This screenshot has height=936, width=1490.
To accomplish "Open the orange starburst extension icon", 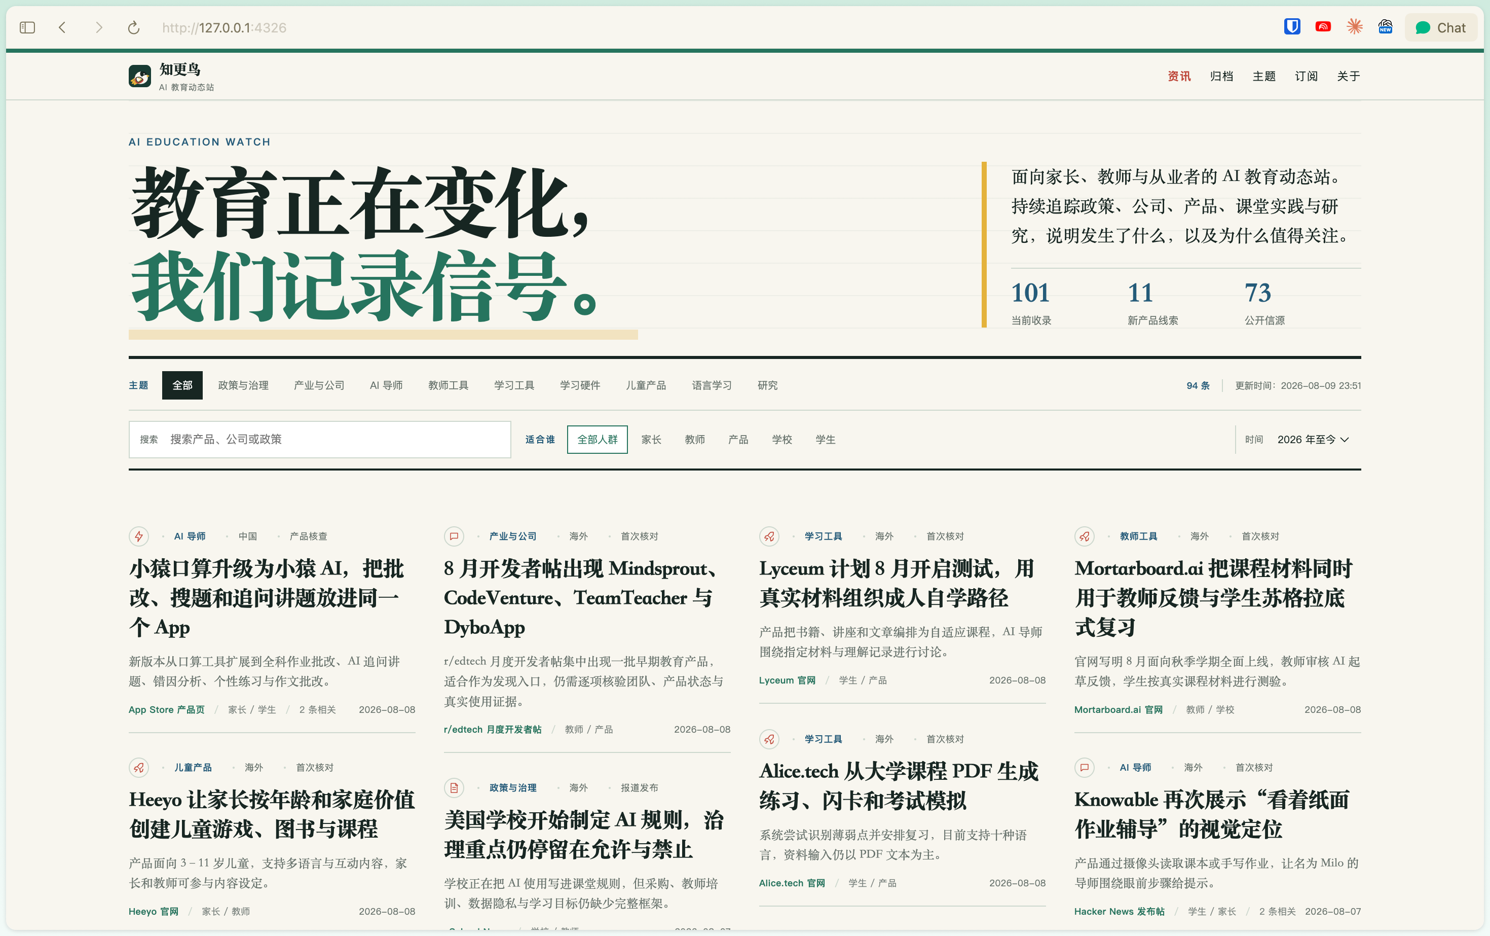I will (1355, 27).
